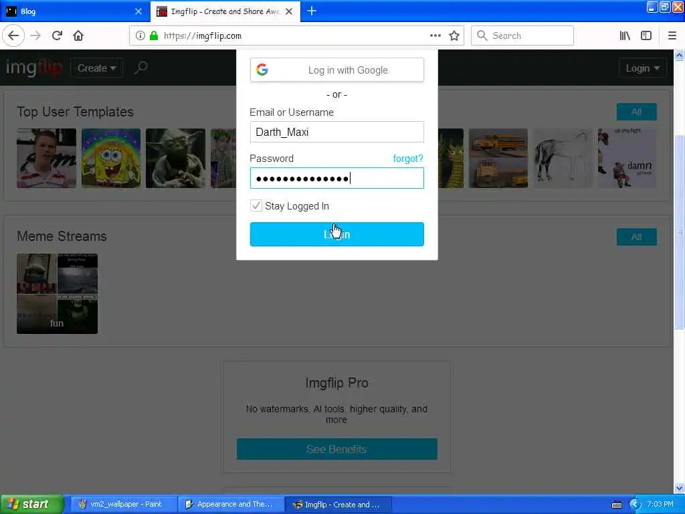Select the Imgflip browser tab
This screenshot has width=685, height=514.
pos(225,11)
